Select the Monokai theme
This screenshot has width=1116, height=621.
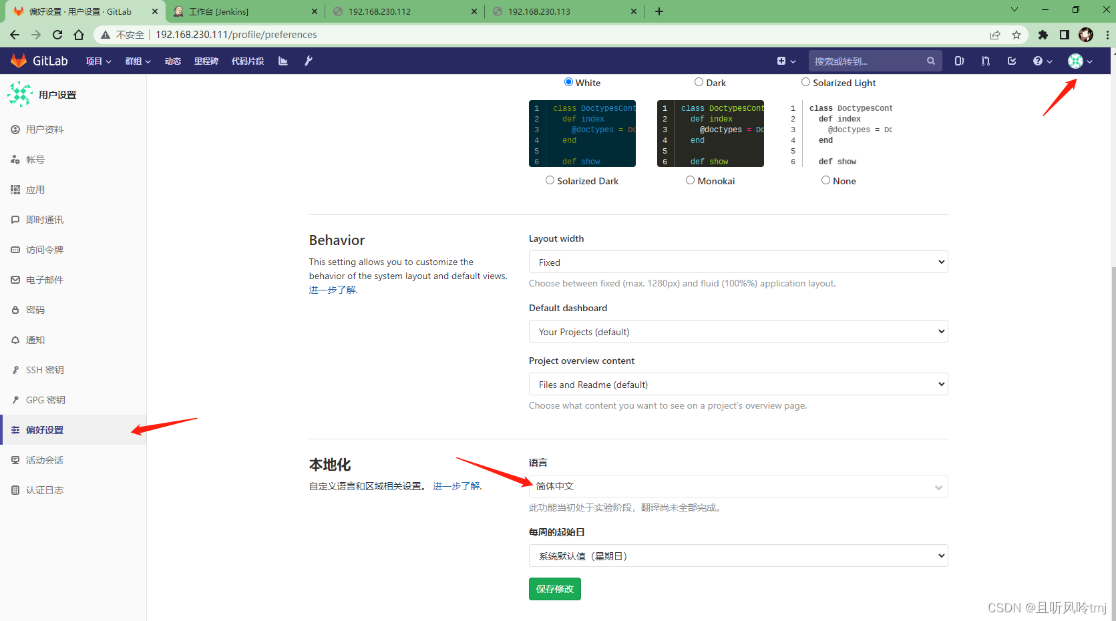pyautogui.click(x=690, y=180)
